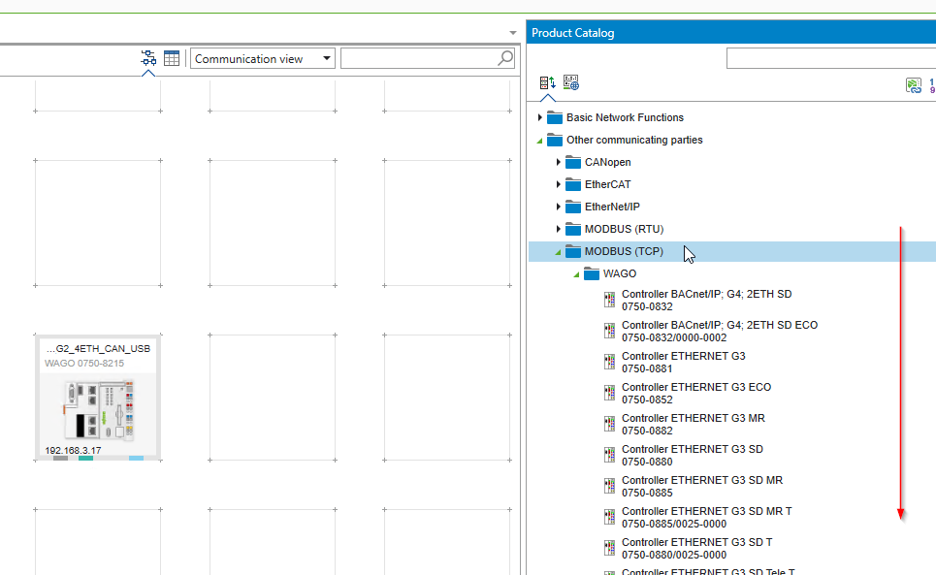Expand the EtherCAT tree node
Screen dimensions: 936x575
click(x=558, y=184)
